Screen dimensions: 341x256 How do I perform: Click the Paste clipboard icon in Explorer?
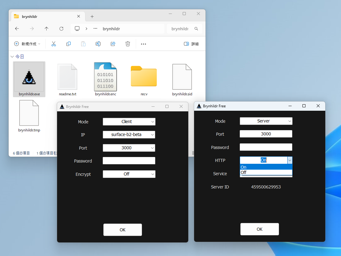tap(83, 44)
